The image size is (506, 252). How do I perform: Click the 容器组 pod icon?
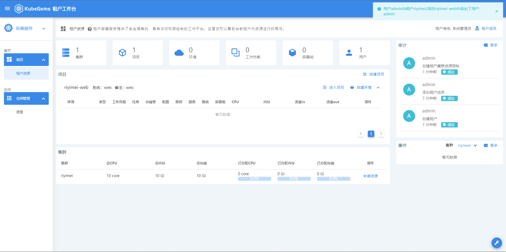(293, 53)
